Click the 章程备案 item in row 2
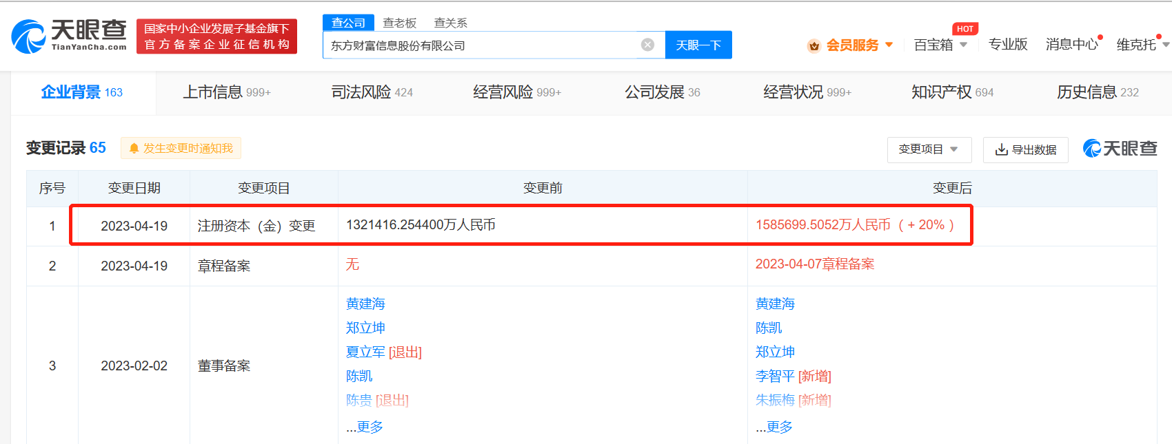Image resolution: width=1172 pixels, height=444 pixels. [x=224, y=266]
